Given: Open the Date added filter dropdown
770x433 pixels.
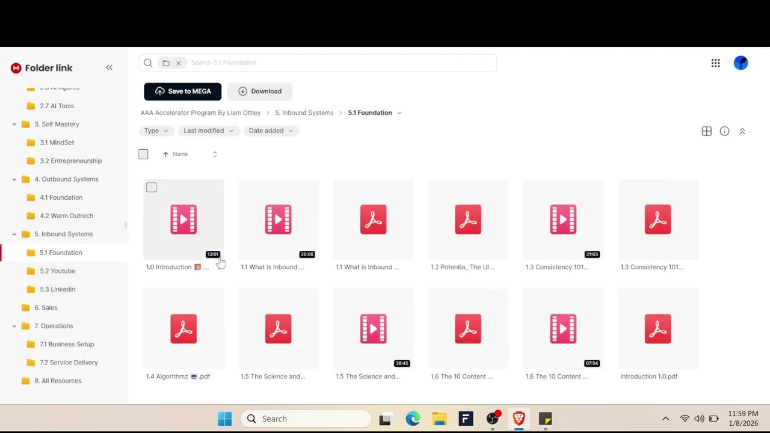Looking at the screenshot, I should coord(271,131).
